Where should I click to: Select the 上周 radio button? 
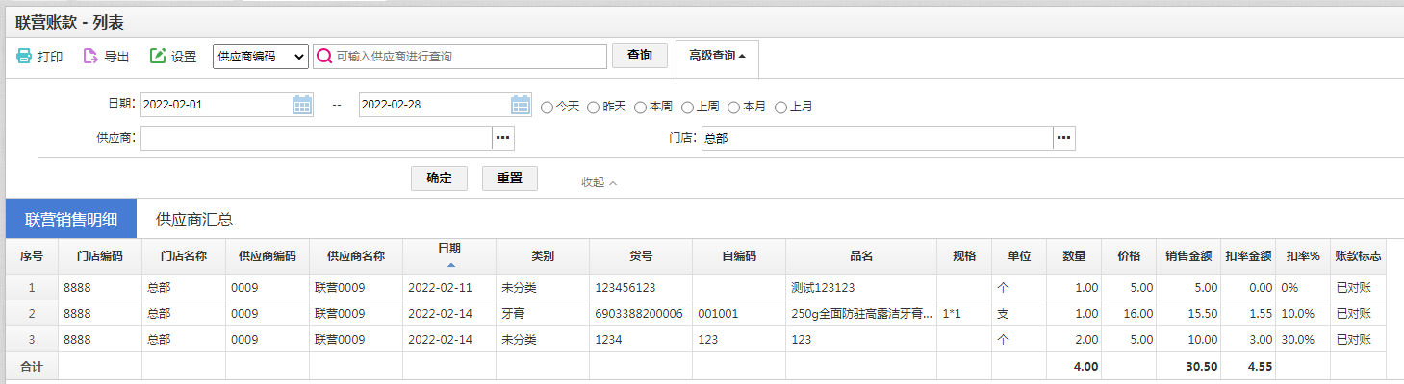coord(687,107)
